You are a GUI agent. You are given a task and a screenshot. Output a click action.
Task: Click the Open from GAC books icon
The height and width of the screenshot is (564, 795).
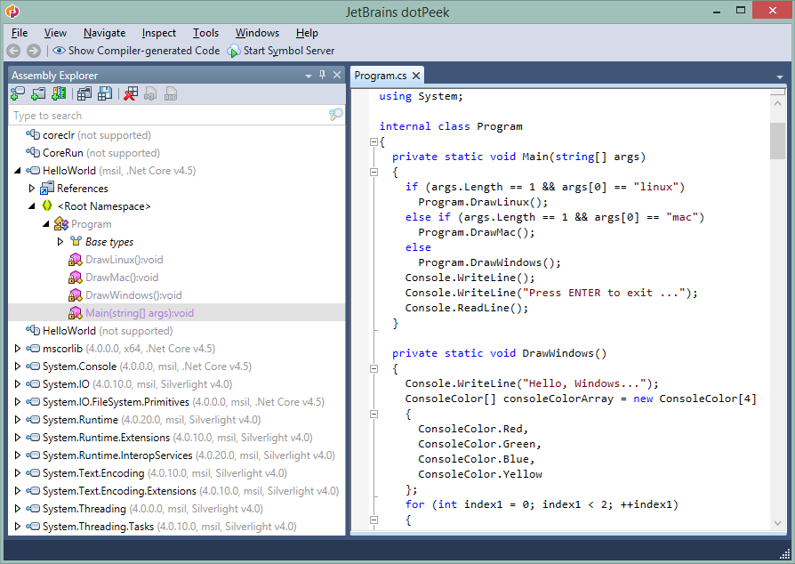point(59,93)
